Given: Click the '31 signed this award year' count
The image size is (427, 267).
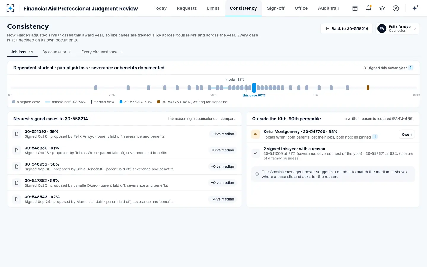Looking at the screenshot, I should click(x=385, y=68).
